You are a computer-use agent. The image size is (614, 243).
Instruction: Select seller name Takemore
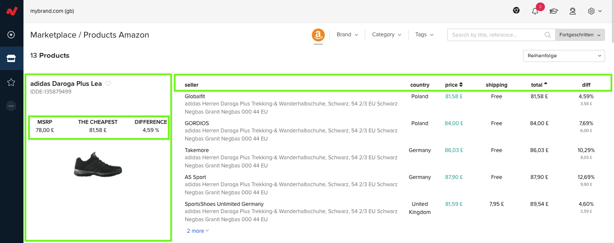click(196, 150)
